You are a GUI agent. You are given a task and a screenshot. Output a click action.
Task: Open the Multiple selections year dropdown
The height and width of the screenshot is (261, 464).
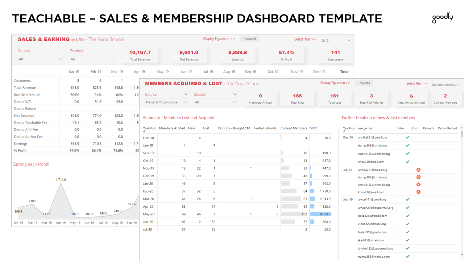(x=446, y=84)
